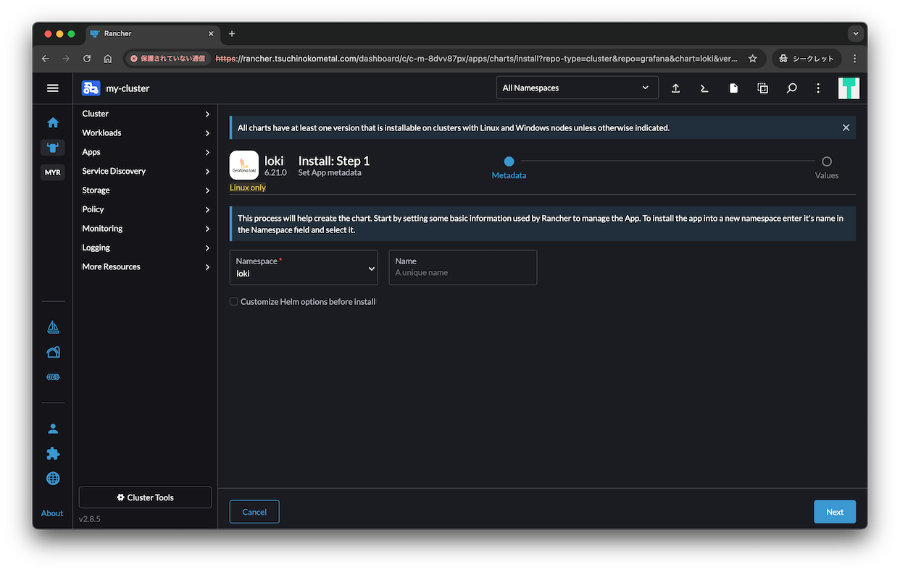The height and width of the screenshot is (572, 900).
Task: Expand the Apps menu group
Action: click(145, 152)
